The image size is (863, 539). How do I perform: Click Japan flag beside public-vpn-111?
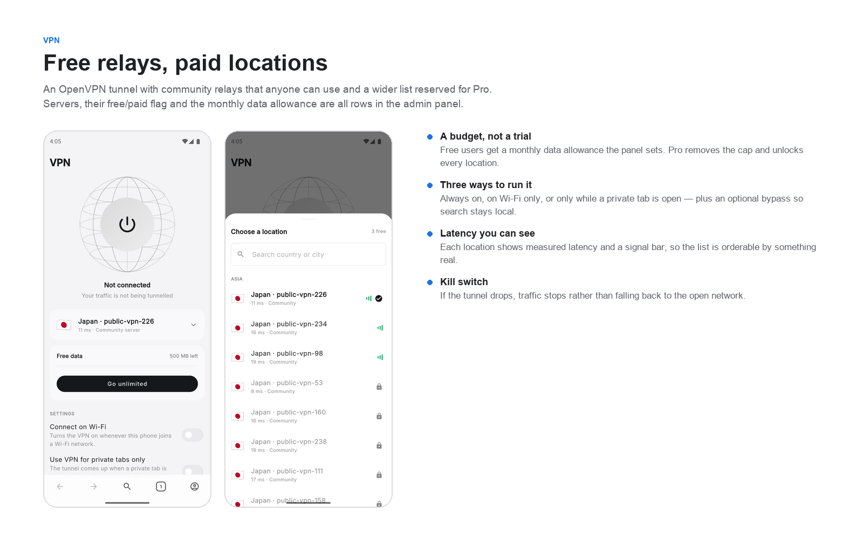(238, 475)
